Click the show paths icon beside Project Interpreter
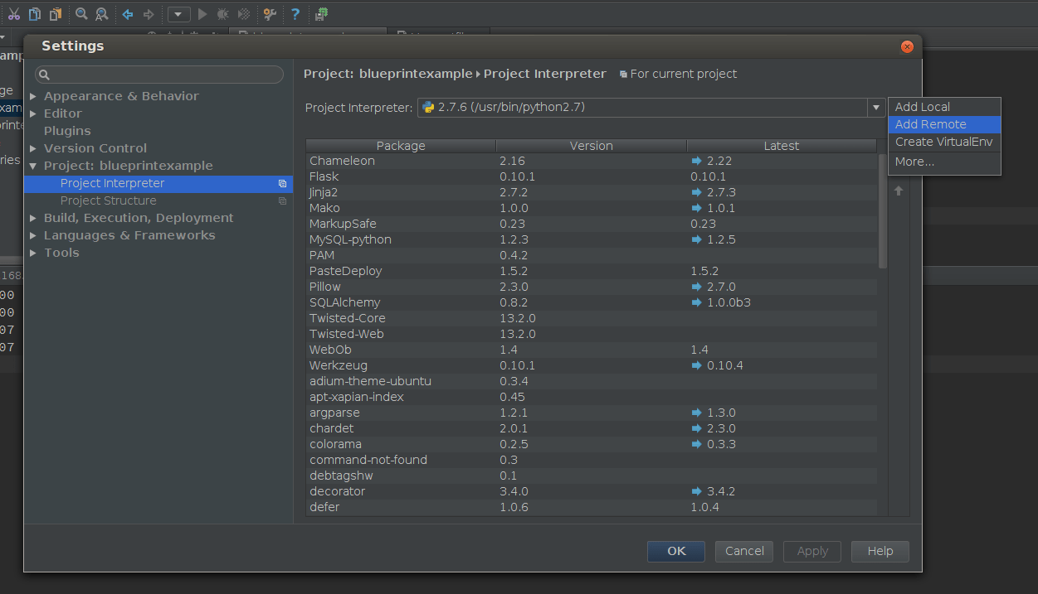Viewport: 1038px width, 594px height. (x=282, y=183)
